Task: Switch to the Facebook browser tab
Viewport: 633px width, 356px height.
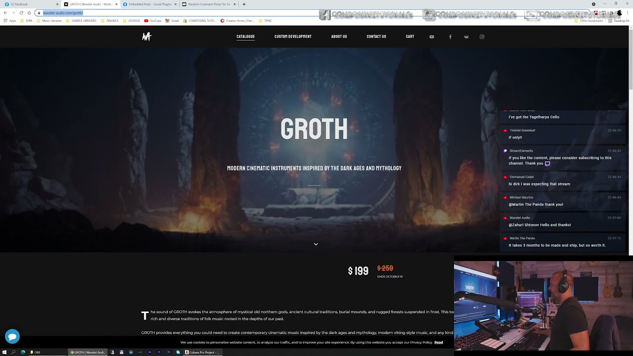Action: [x=31, y=4]
